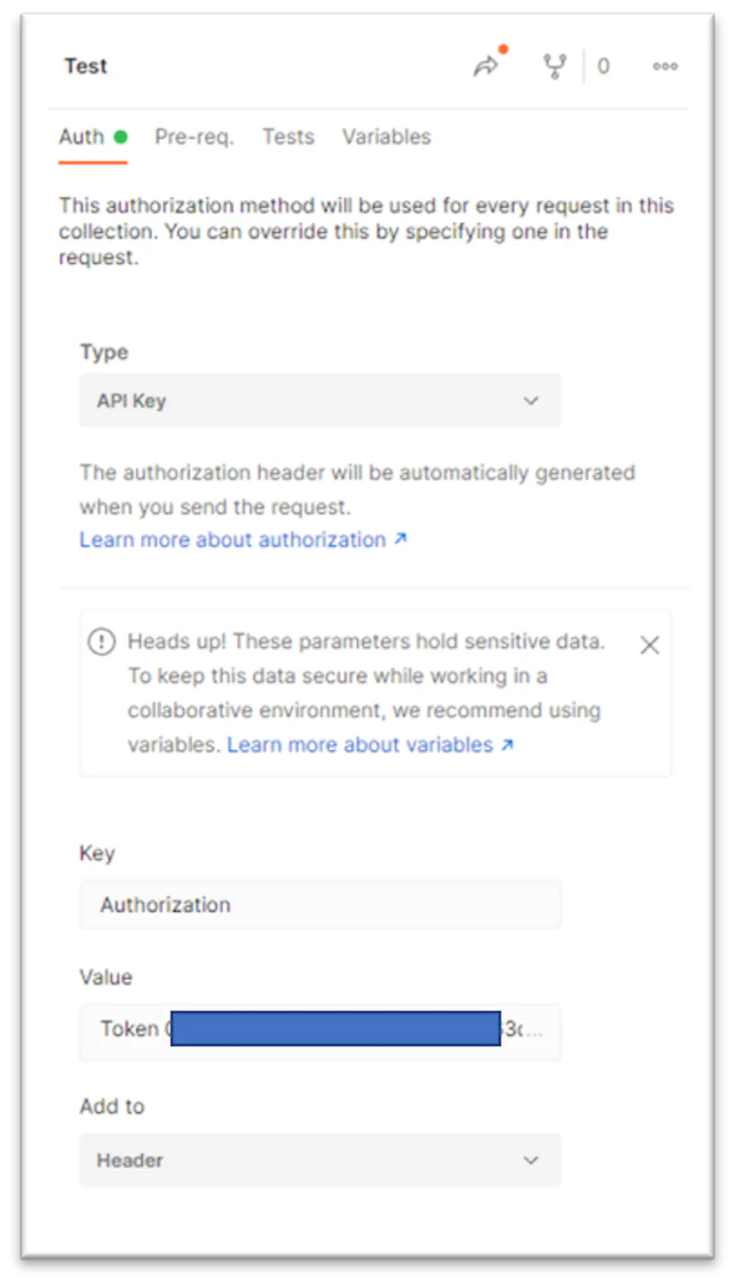735x1284 pixels.
Task: Select the Variables tab
Action: point(386,137)
